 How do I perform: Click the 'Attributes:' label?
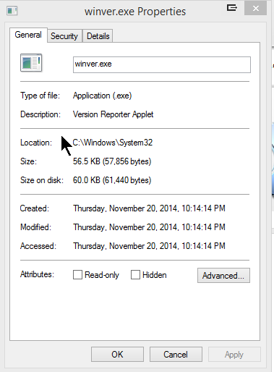pyautogui.click(x=37, y=274)
